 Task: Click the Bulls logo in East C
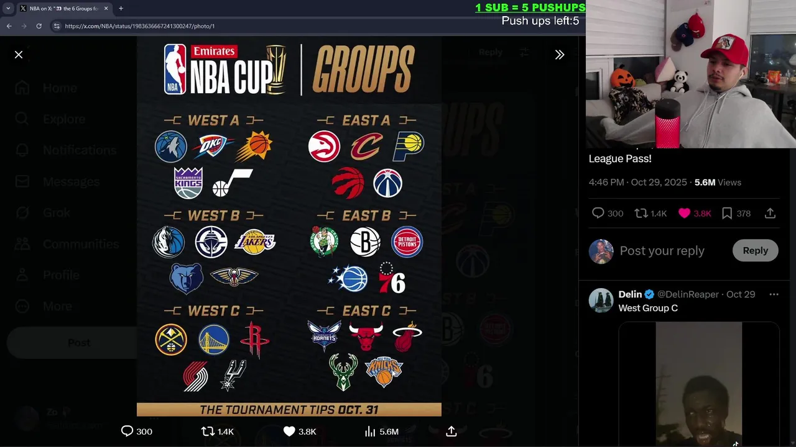[x=366, y=337]
